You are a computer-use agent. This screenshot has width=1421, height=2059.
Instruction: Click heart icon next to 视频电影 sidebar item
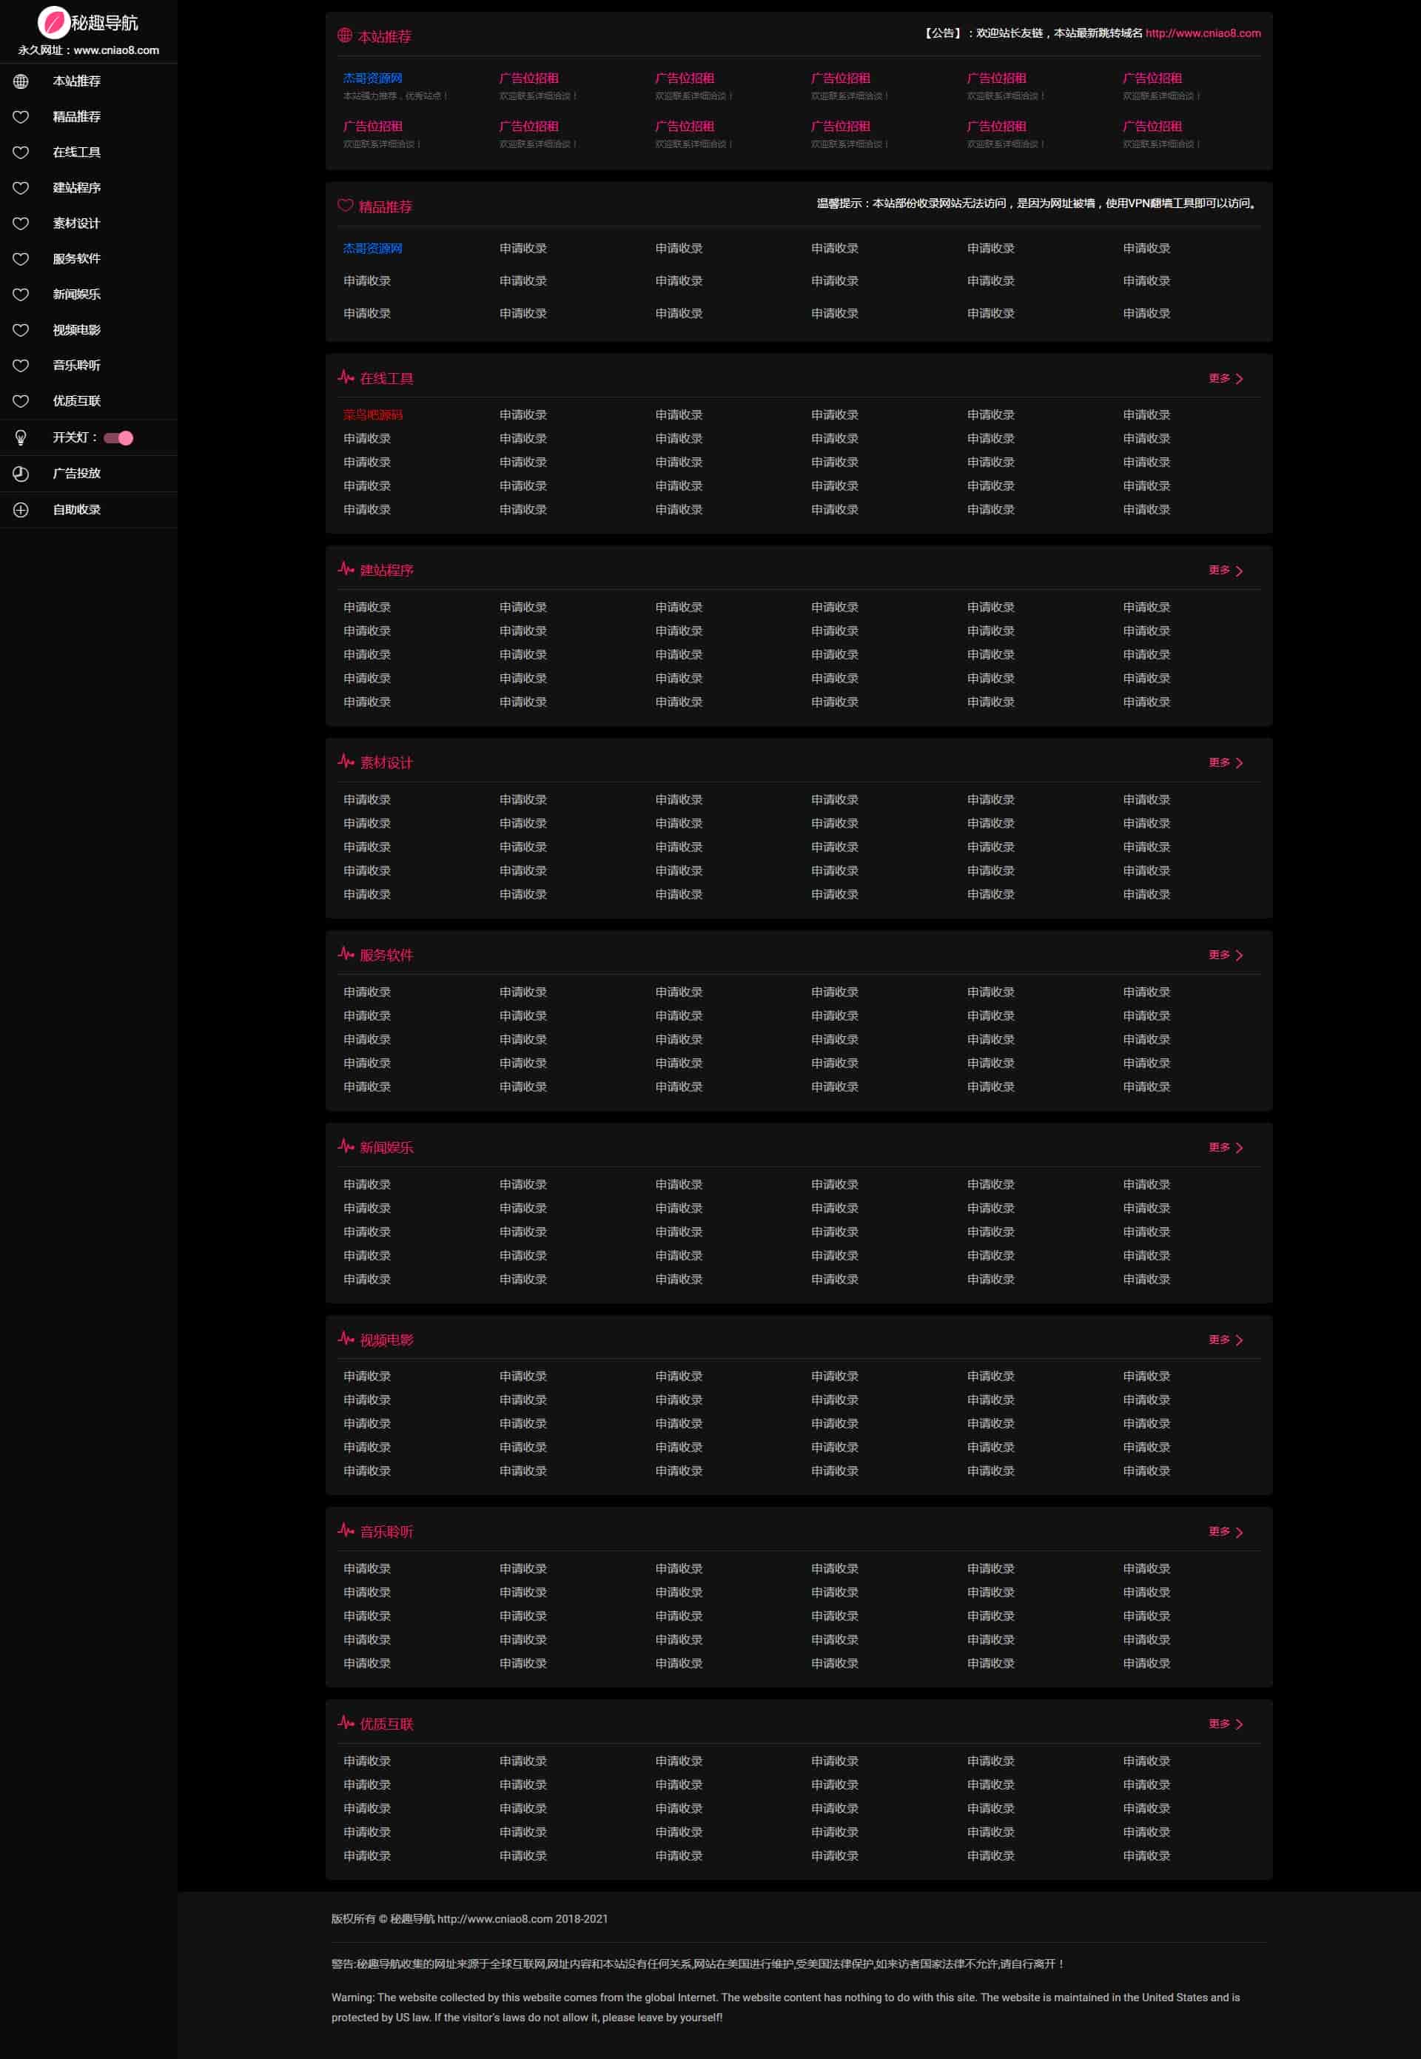(x=21, y=330)
